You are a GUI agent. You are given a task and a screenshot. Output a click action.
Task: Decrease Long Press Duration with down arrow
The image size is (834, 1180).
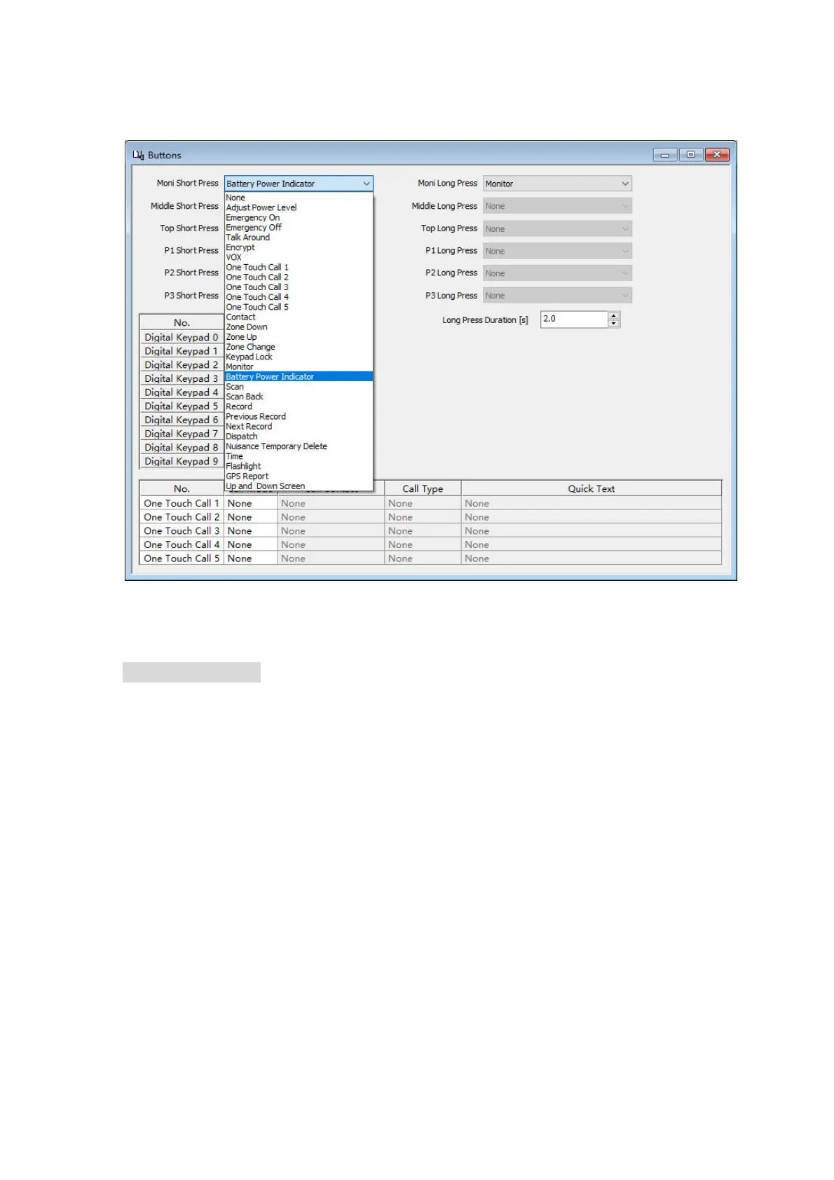614,323
